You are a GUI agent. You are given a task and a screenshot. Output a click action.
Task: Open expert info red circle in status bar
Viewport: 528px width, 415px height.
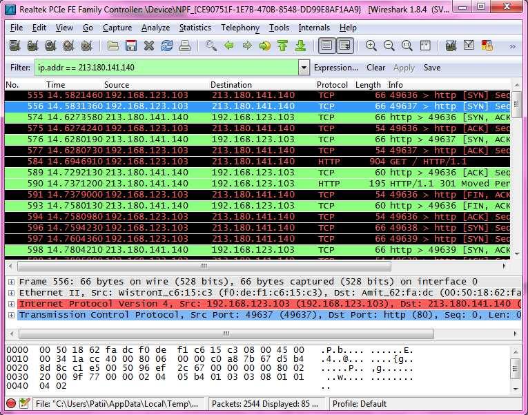(x=11, y=403)
